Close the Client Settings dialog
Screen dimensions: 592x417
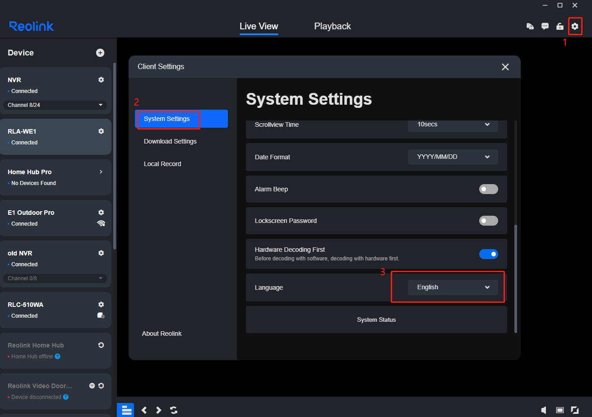tap(505, 67)
